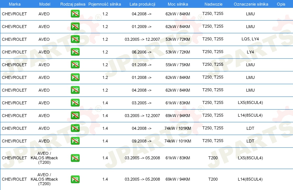293x190 pixels.
Task: Select the AVEO model cell in the 06.2006 row
Action: (x=44, y=52)
